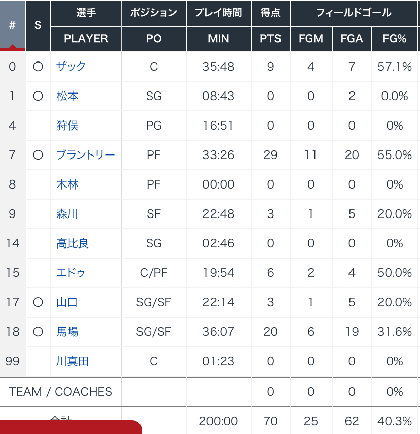Sort by the S starter column header
The height and width of the screenshot is (434, 420).
coord(38,25)
